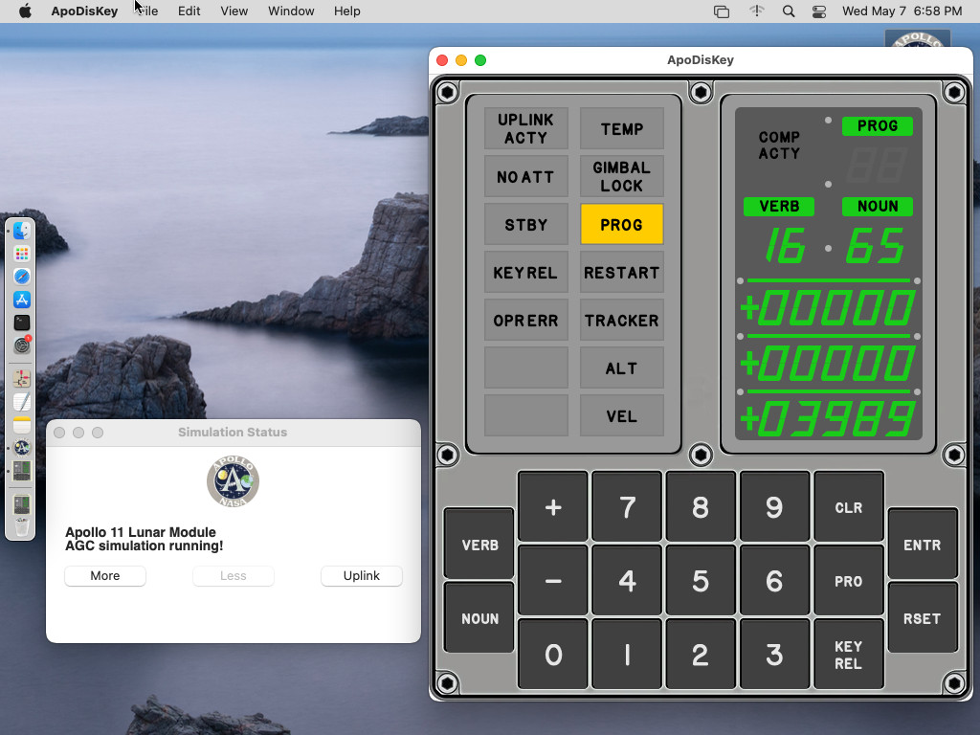Click the TEMP indicator light
This screenshot has height=735, width=980.
(x=622, y=129)
